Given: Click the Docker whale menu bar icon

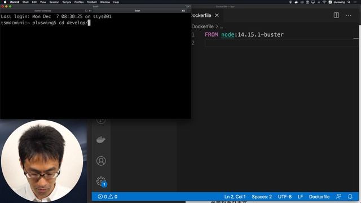Looking at the screenshot, I should [296, 2].
